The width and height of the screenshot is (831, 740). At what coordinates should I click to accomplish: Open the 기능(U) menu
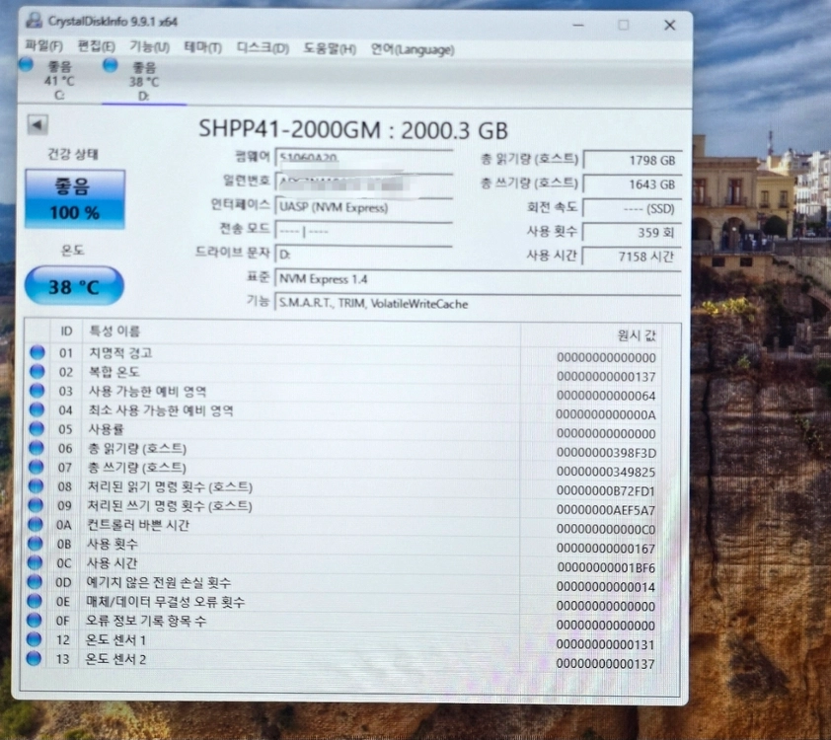[x=149, y=47]
